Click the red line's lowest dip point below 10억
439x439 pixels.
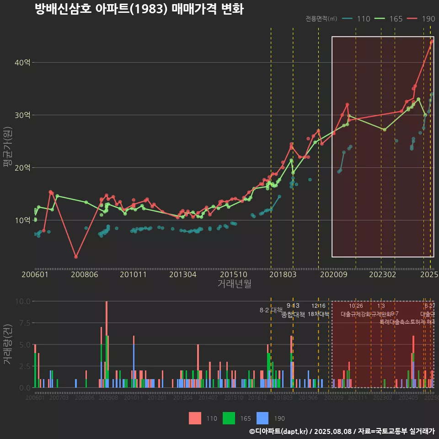coord(76,257)
